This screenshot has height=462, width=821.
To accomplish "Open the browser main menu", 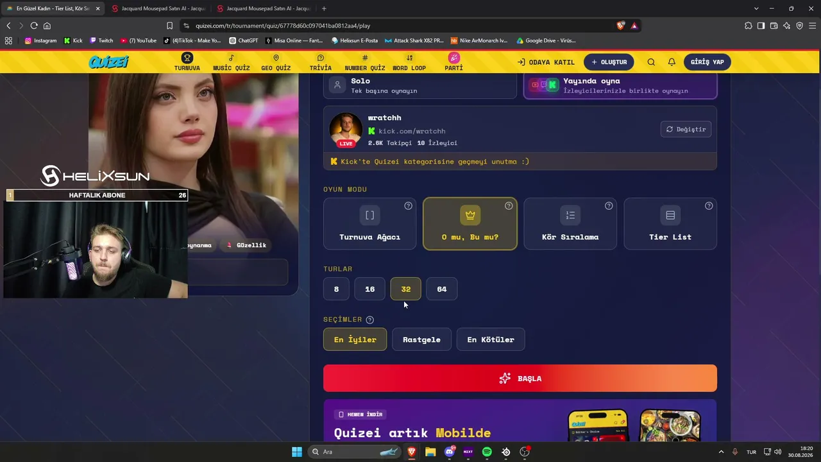I will (x=812, y=26).
